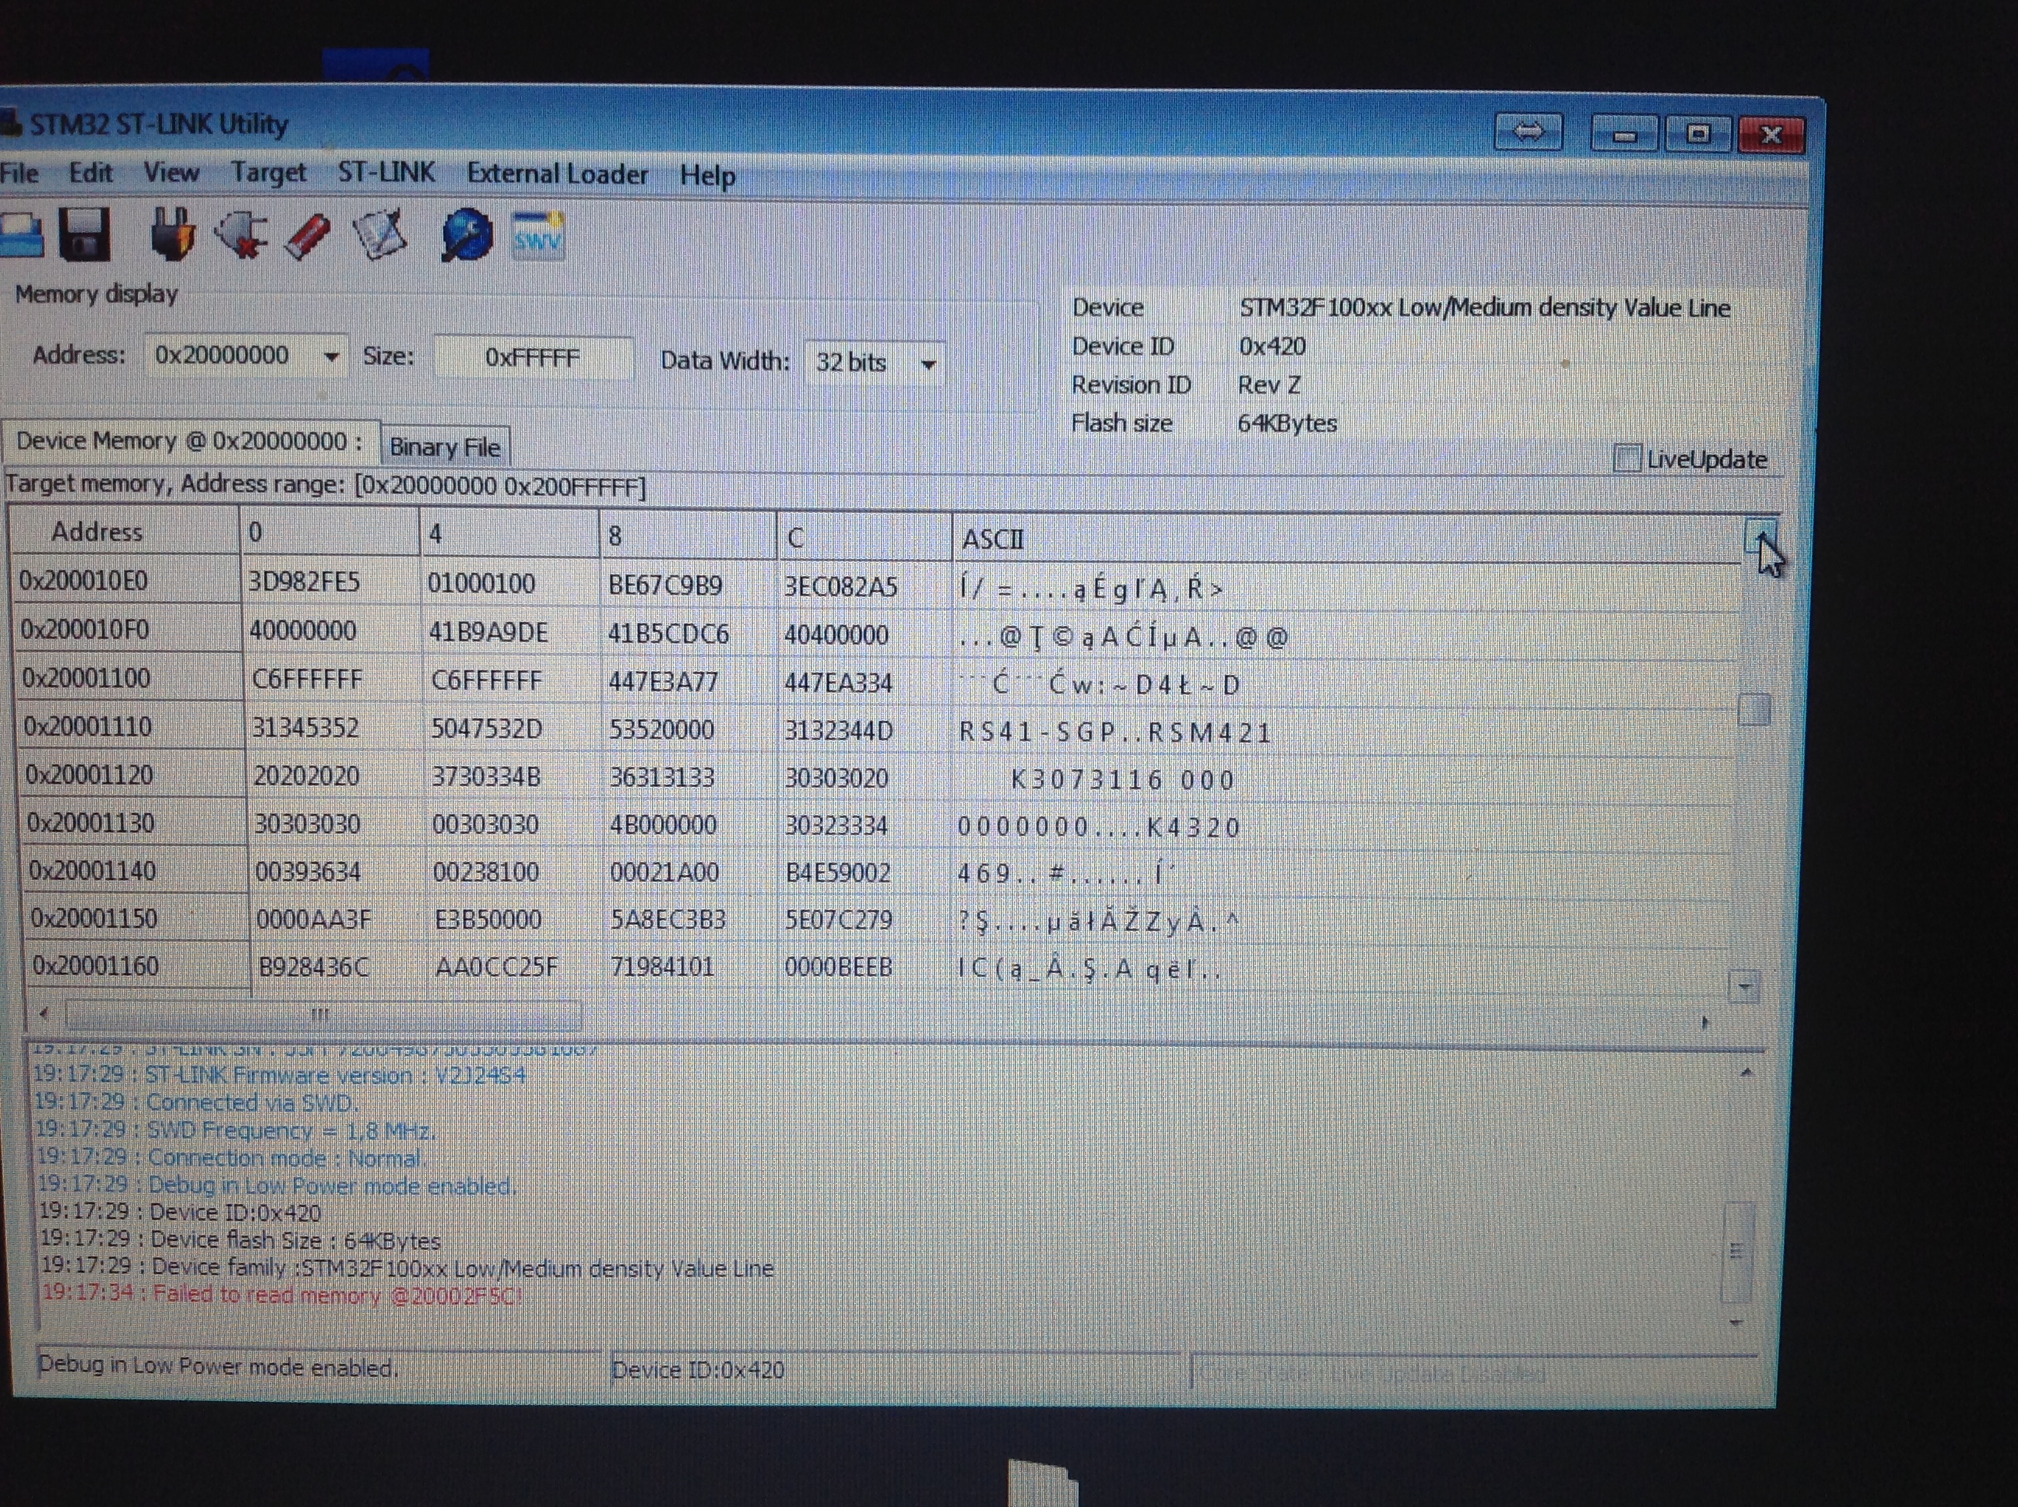Open the View menu
The width and height of the screenshot is (2018, 1507).
pos(171,172)
